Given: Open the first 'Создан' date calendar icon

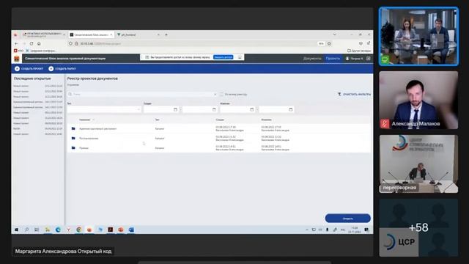Looking at the screenshot, I should point(175,109).
